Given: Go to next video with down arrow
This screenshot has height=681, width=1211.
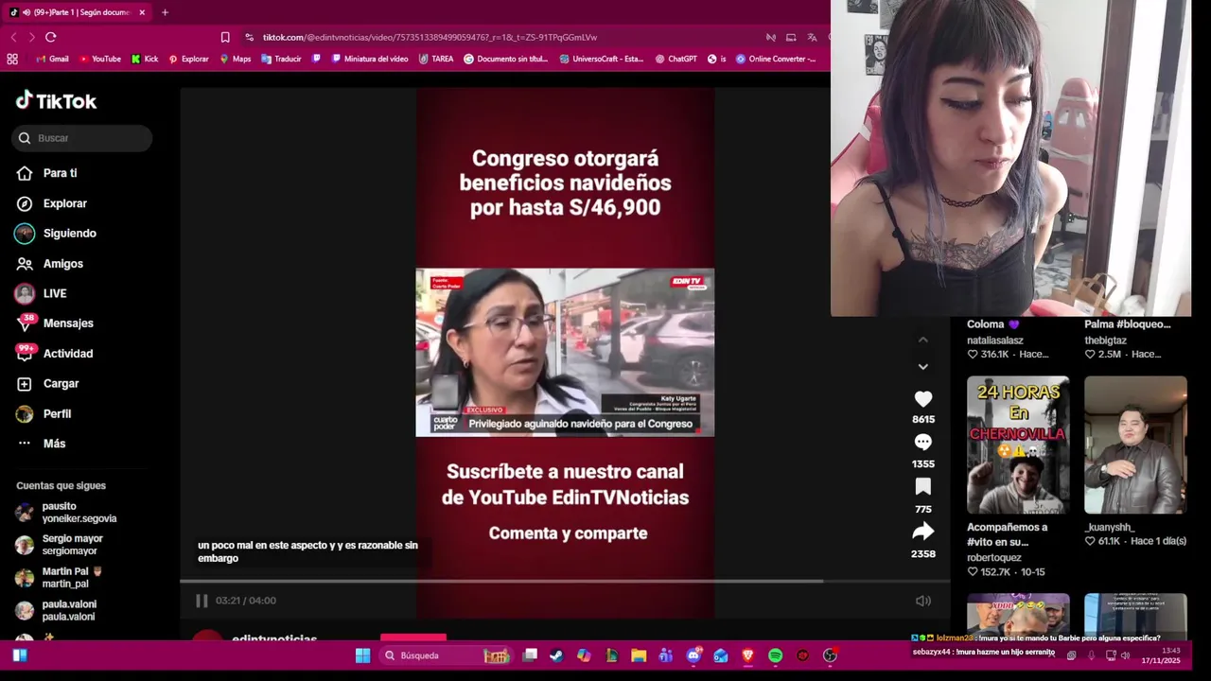Looking at the screenshot, I should click(923, 366).
